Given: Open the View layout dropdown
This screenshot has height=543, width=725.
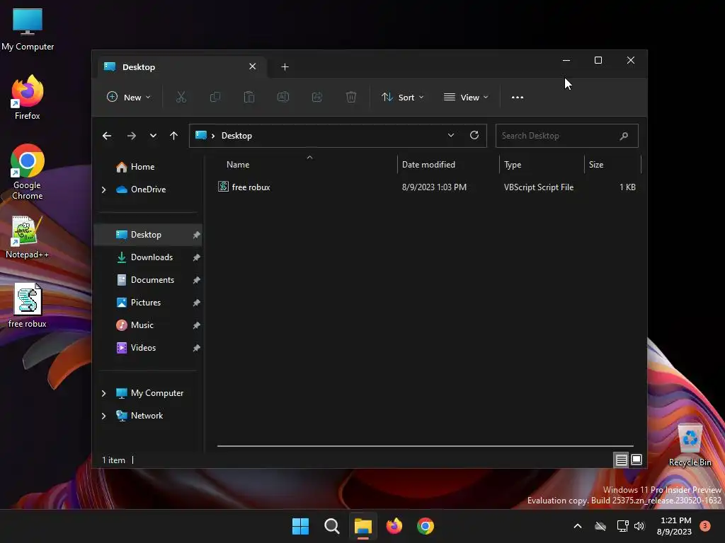Looking at the screenshot, I should click(466, 97).
